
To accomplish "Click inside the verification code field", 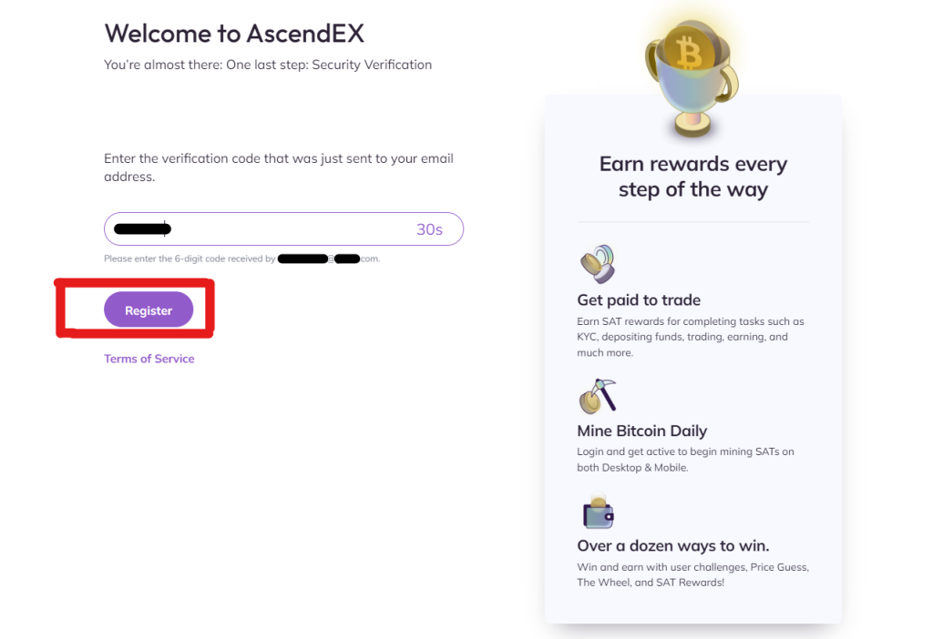I will click(x=255, y=228).
